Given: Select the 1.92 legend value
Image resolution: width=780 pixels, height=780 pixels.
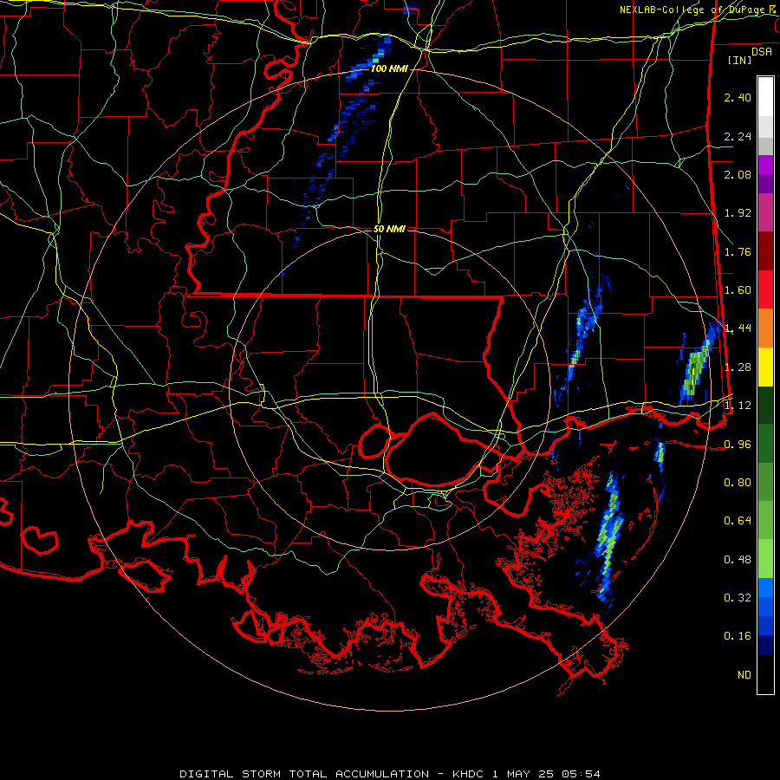Looking at the screenshot, I should [x=738, y=213].
